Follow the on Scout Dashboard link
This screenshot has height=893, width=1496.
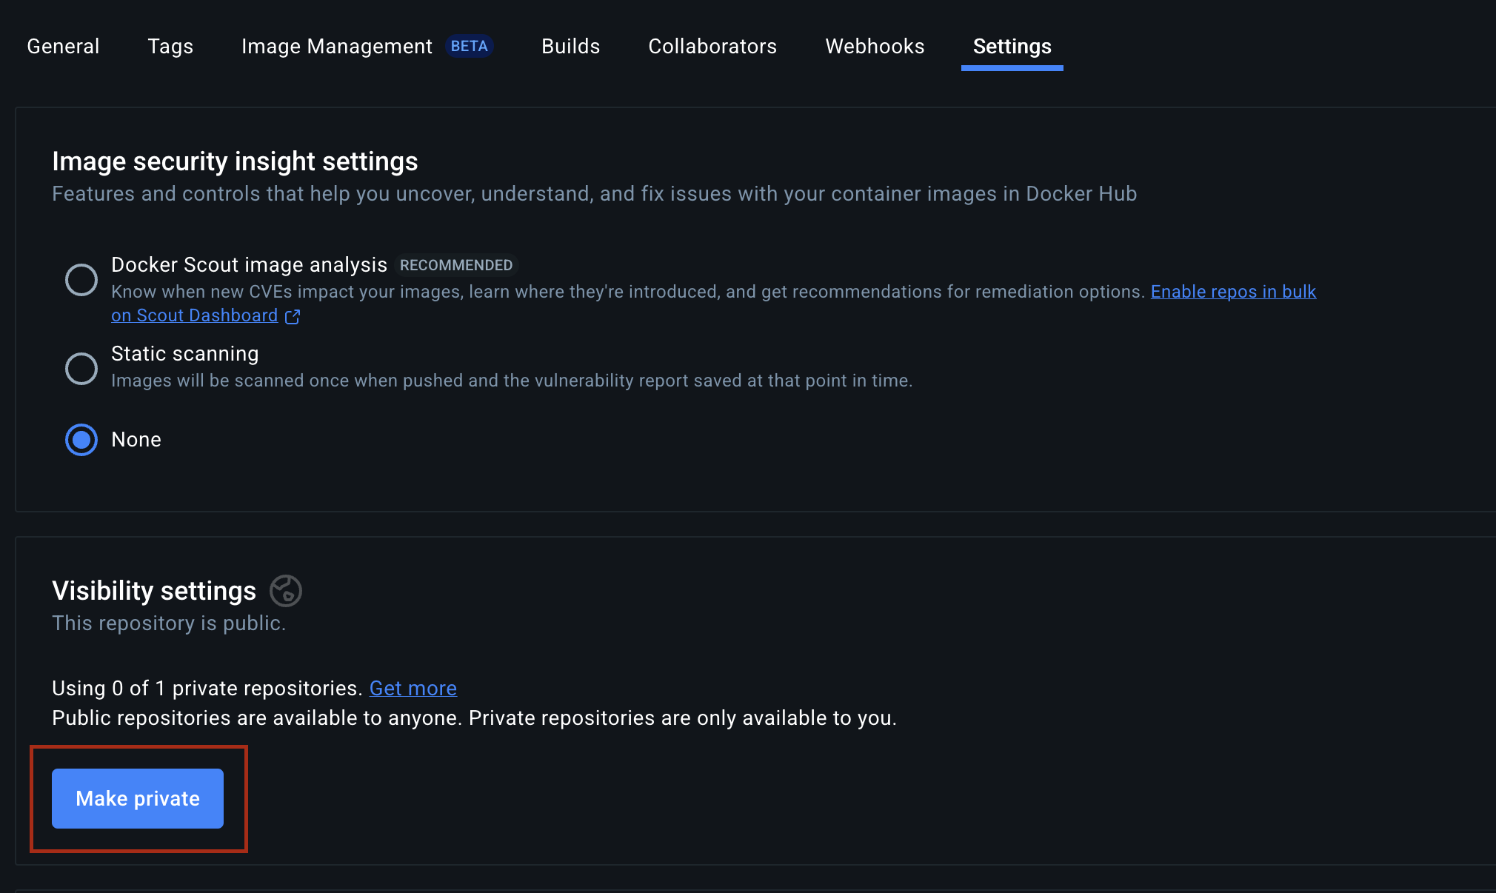tap(194, 315)
